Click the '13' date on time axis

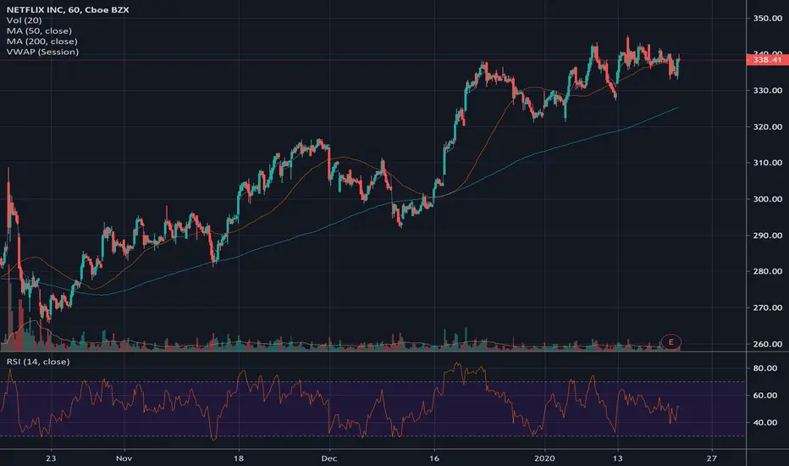point(617,458)
